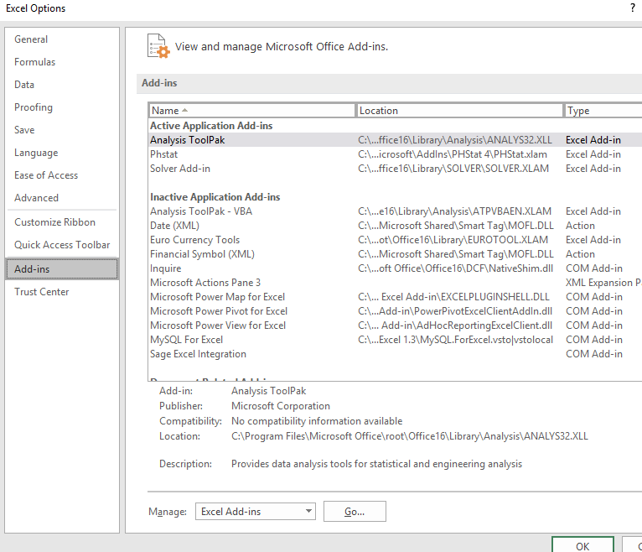Switch to the Formulas category
642x552 pixels.
tap(34, 62)
